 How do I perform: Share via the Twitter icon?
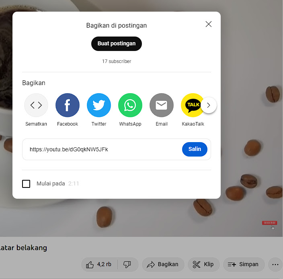99,105
